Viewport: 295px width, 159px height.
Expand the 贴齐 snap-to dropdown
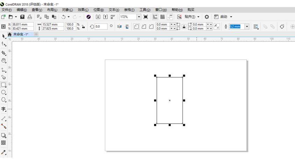pyautogui.click(x=199, y=17)
